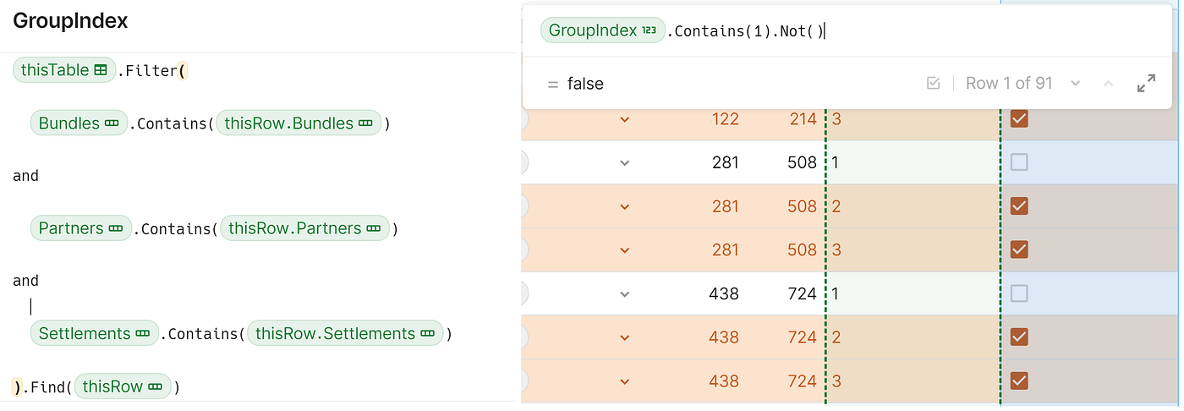
Task: Click the GroupIndex number column chip
Action: (602, 31)
